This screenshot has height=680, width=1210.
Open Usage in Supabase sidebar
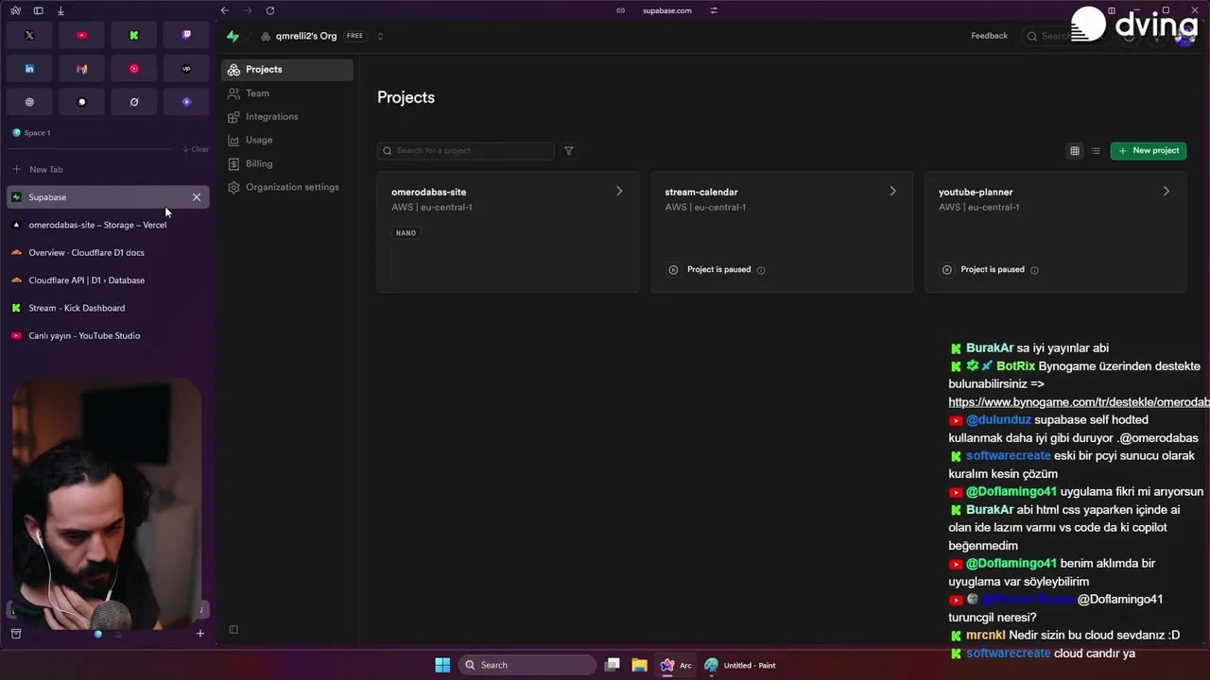pyautogui.click(x=287, y=140)
